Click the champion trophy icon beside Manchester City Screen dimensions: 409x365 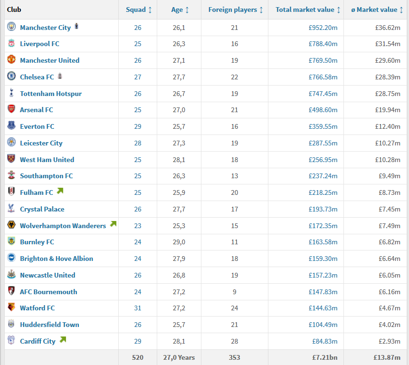[x=76, y=26]
